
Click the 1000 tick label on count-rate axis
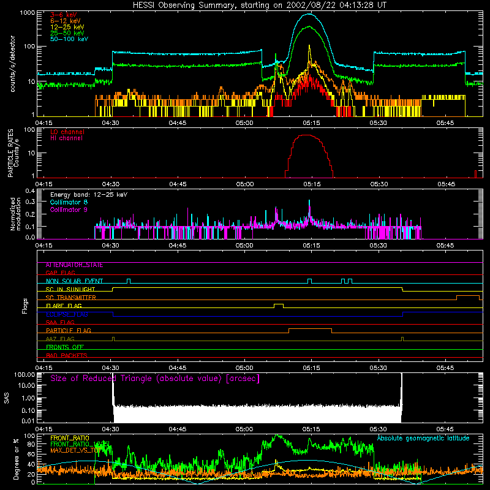pos(28,13)
